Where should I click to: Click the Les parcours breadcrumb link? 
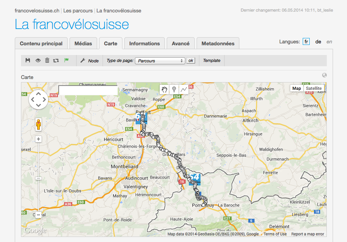[78, 10]
